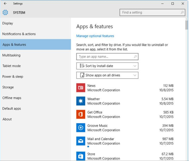Image resolution: width=189 pixels, height=161 pixels.
Task: Click the Get Office app icon
Action: [81, 114]
